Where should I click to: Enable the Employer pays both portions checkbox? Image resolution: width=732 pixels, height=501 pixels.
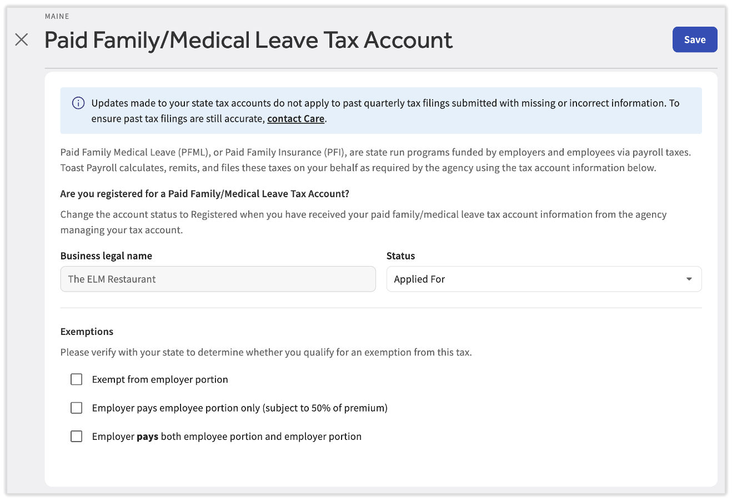click(x=77, y=437)
